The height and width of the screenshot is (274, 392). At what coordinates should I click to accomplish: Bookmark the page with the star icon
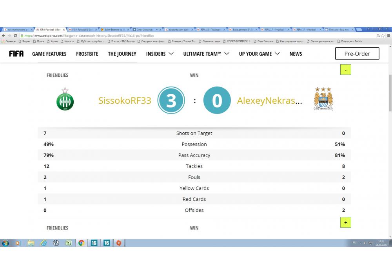click(383, 36)
